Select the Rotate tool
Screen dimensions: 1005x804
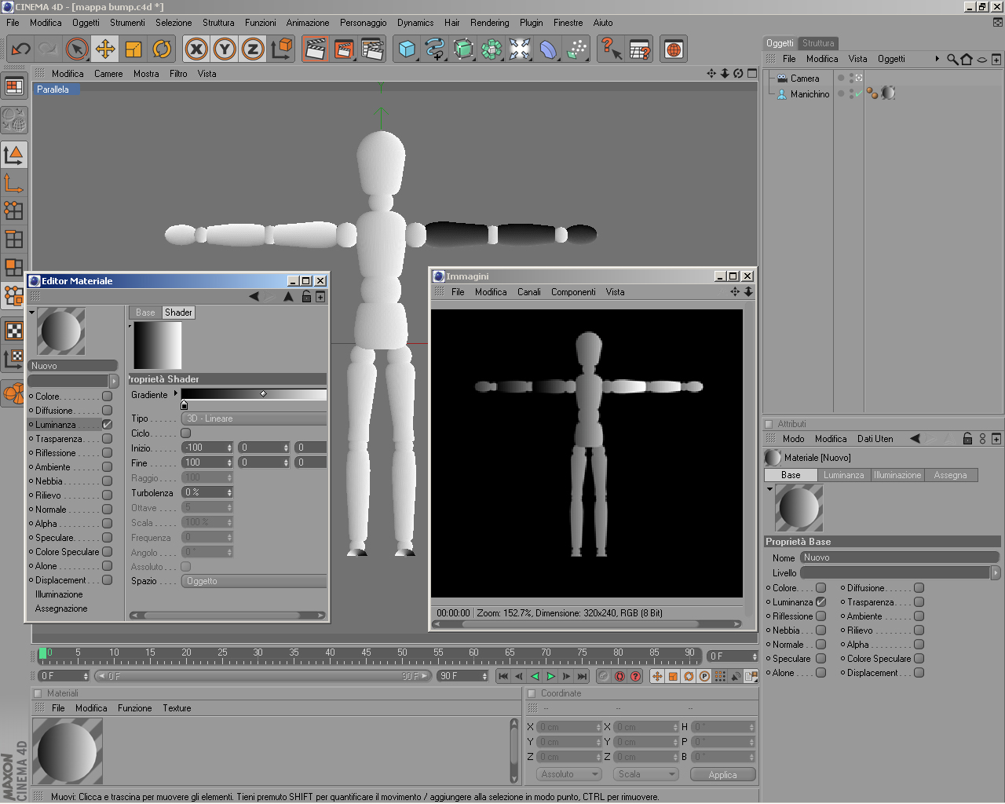[162, 49]
